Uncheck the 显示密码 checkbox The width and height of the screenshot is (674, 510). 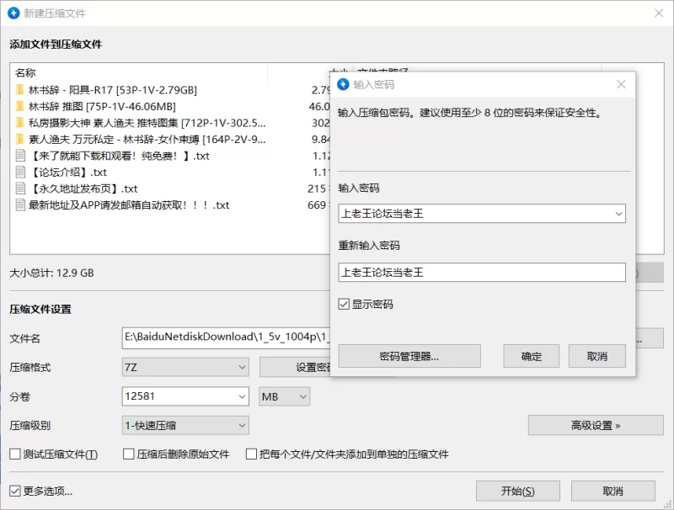click(344, 304)
